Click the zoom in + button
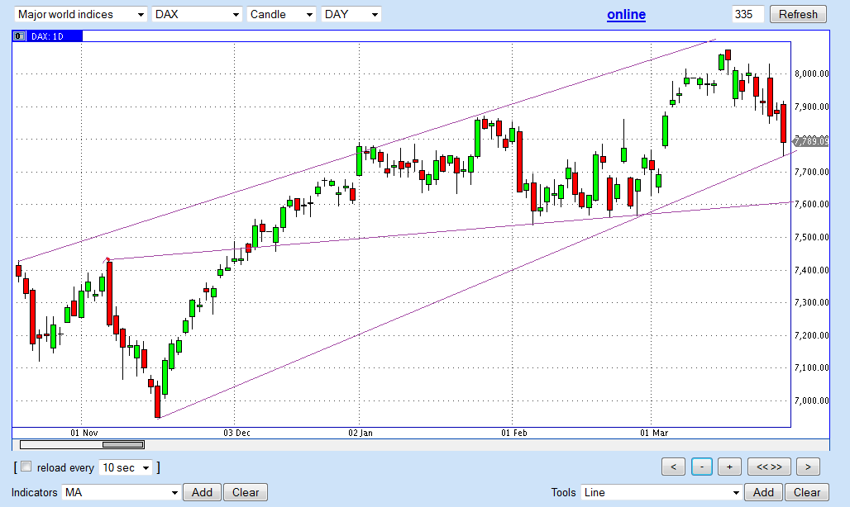 (729, 467)
